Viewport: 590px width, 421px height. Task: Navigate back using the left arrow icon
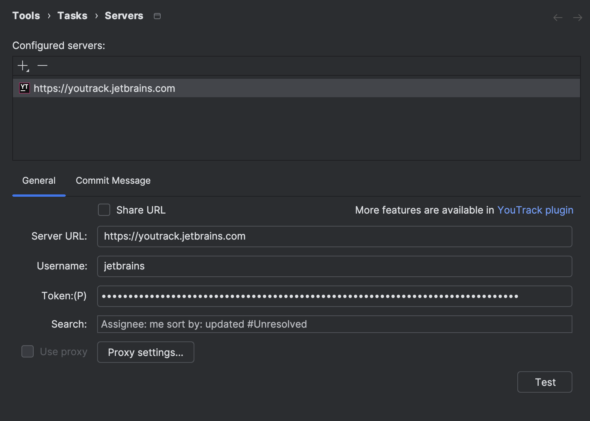[557, 17]
